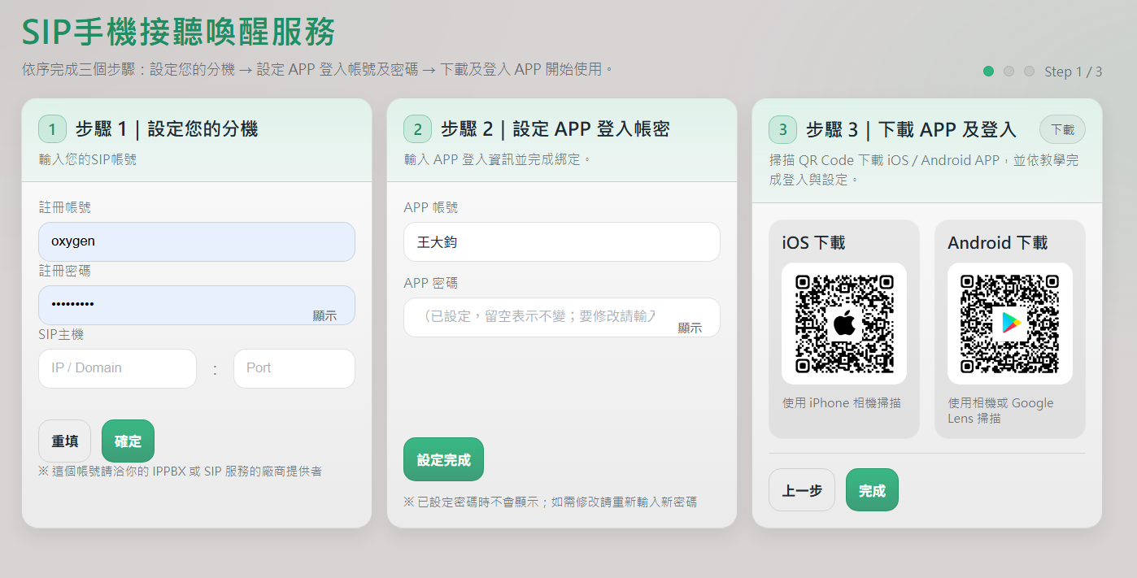Click the SIP主機 label
1137x578 pixels.
(61, 334)
